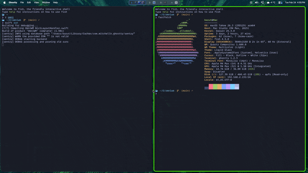Open the volume speaker menu bar icon
The image size is (308, 173).
(256, 3)
